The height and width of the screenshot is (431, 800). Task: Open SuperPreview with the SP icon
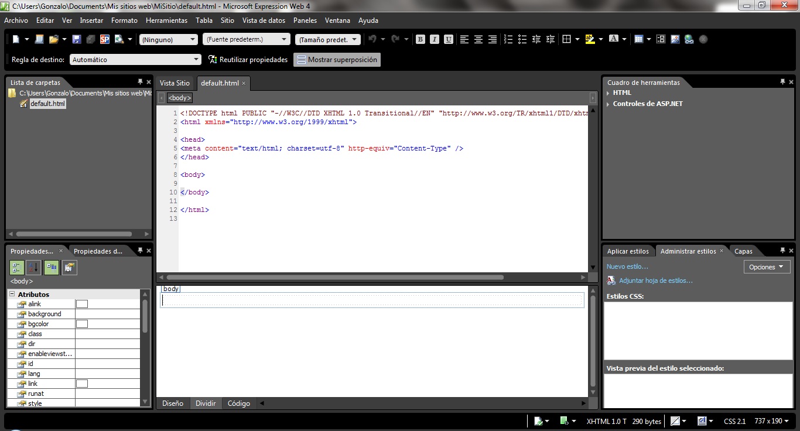coord(105,39)
